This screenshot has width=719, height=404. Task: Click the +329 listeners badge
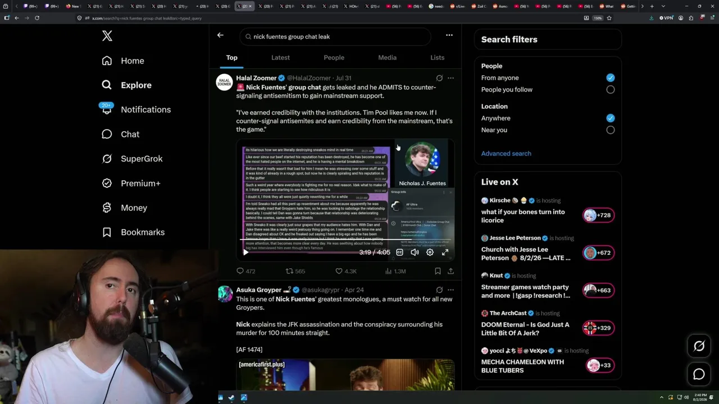598,328
